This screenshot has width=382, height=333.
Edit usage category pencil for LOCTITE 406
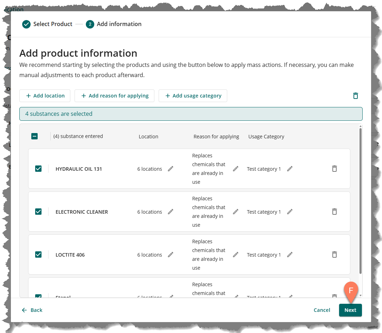point(290,255)
